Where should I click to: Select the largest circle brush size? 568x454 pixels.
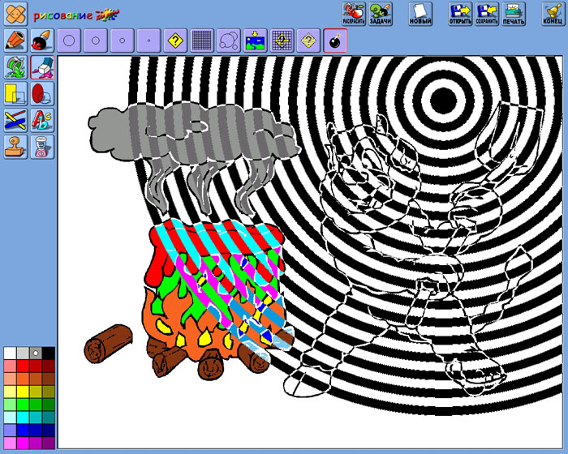click(x=69, y=40)
